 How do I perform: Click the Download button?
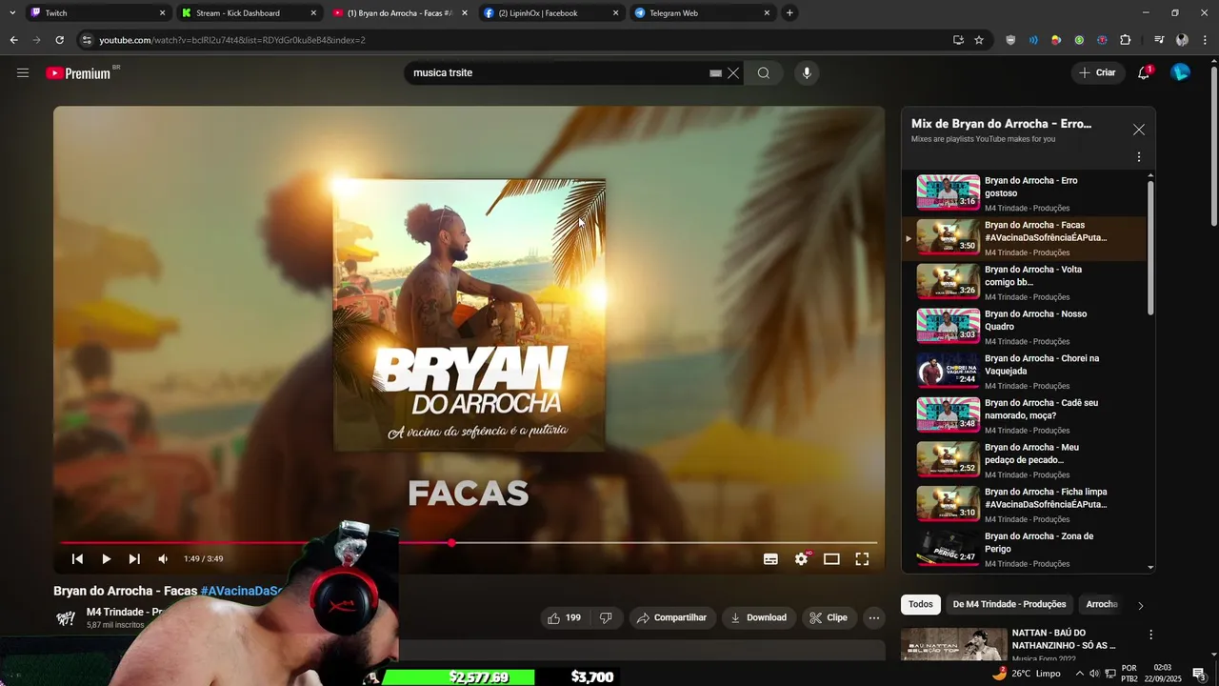tap(758, 617)
